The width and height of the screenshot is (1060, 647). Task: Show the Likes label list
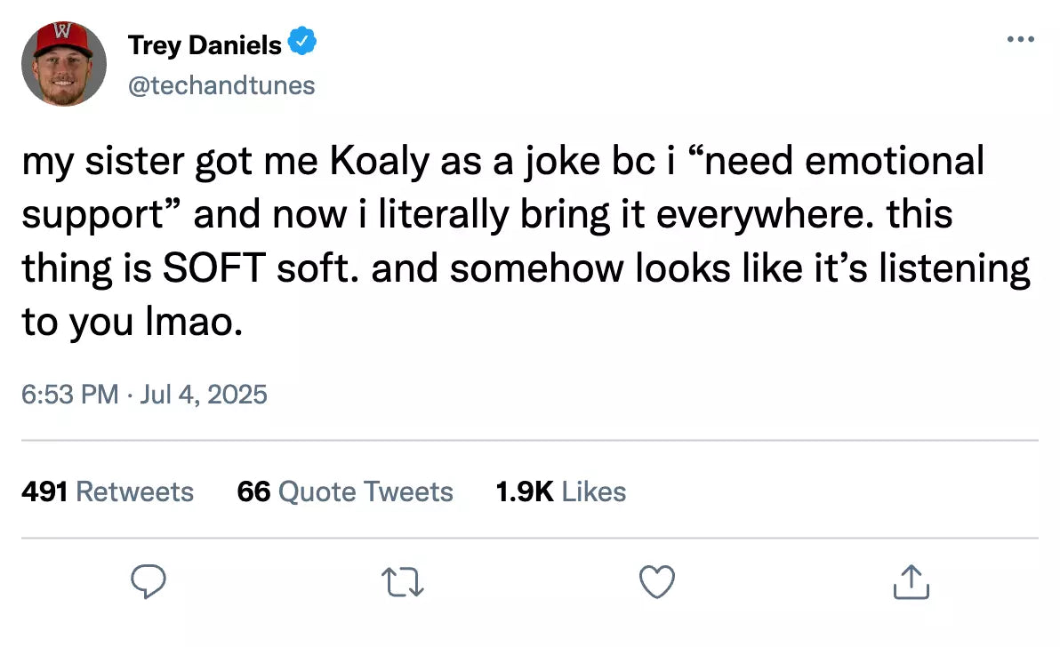(x=594, y=491)
